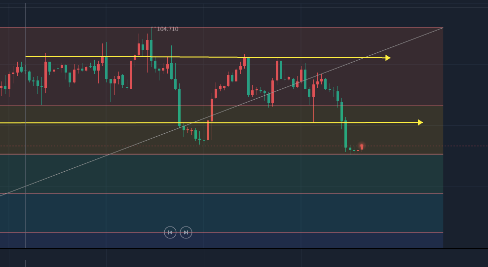Click the skip-to-previous bar replay button
The height and width of the screenshot is (267, 488).
click(170, 232)
